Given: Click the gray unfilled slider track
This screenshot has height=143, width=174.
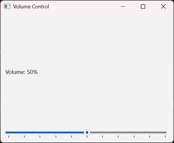Looking at the screenshot, I should tap(128, 132).
